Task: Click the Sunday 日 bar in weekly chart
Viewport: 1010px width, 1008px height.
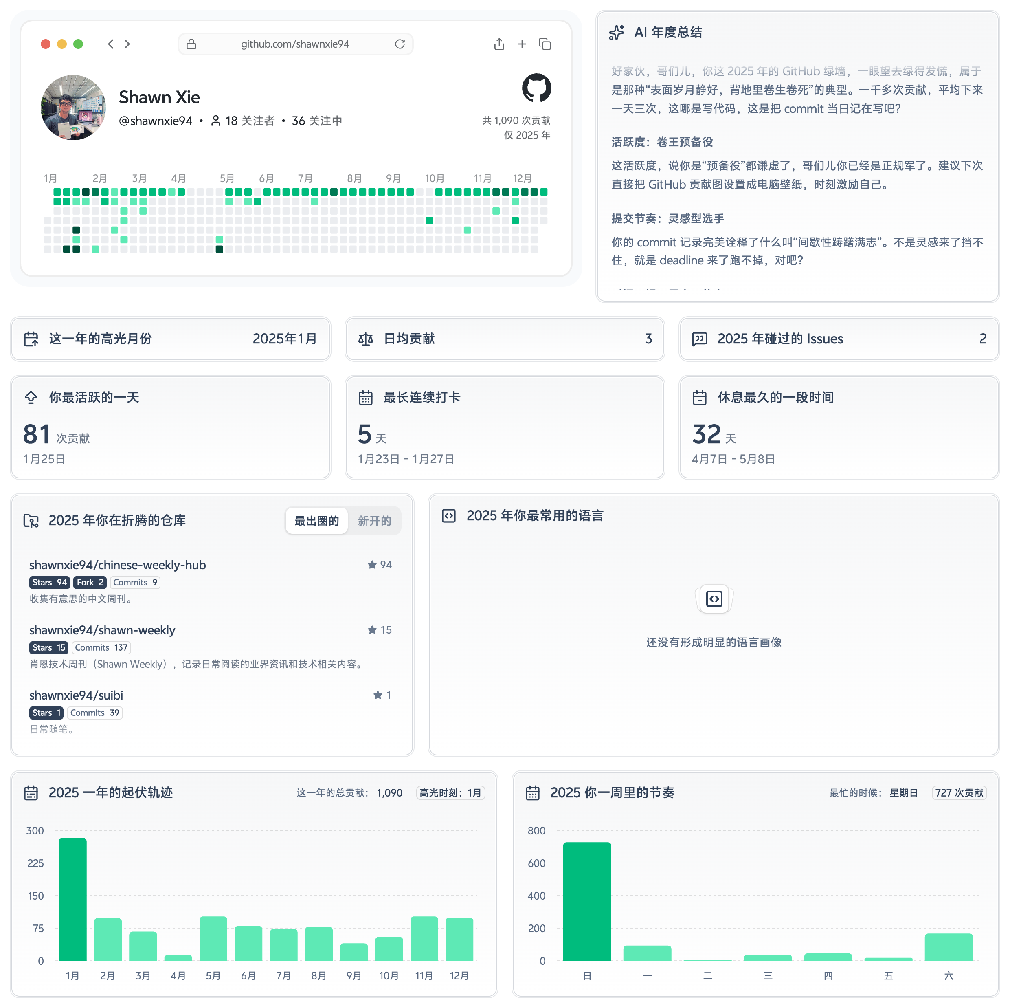Action: point(586,901)
